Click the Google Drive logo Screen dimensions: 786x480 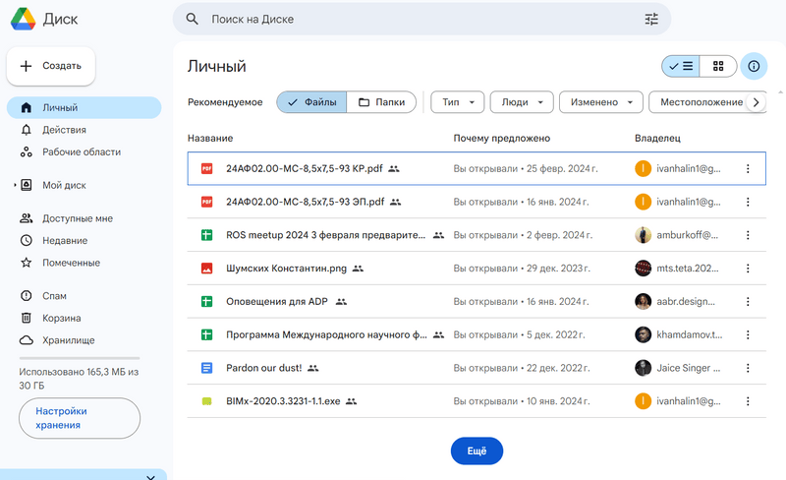[24, 19]
